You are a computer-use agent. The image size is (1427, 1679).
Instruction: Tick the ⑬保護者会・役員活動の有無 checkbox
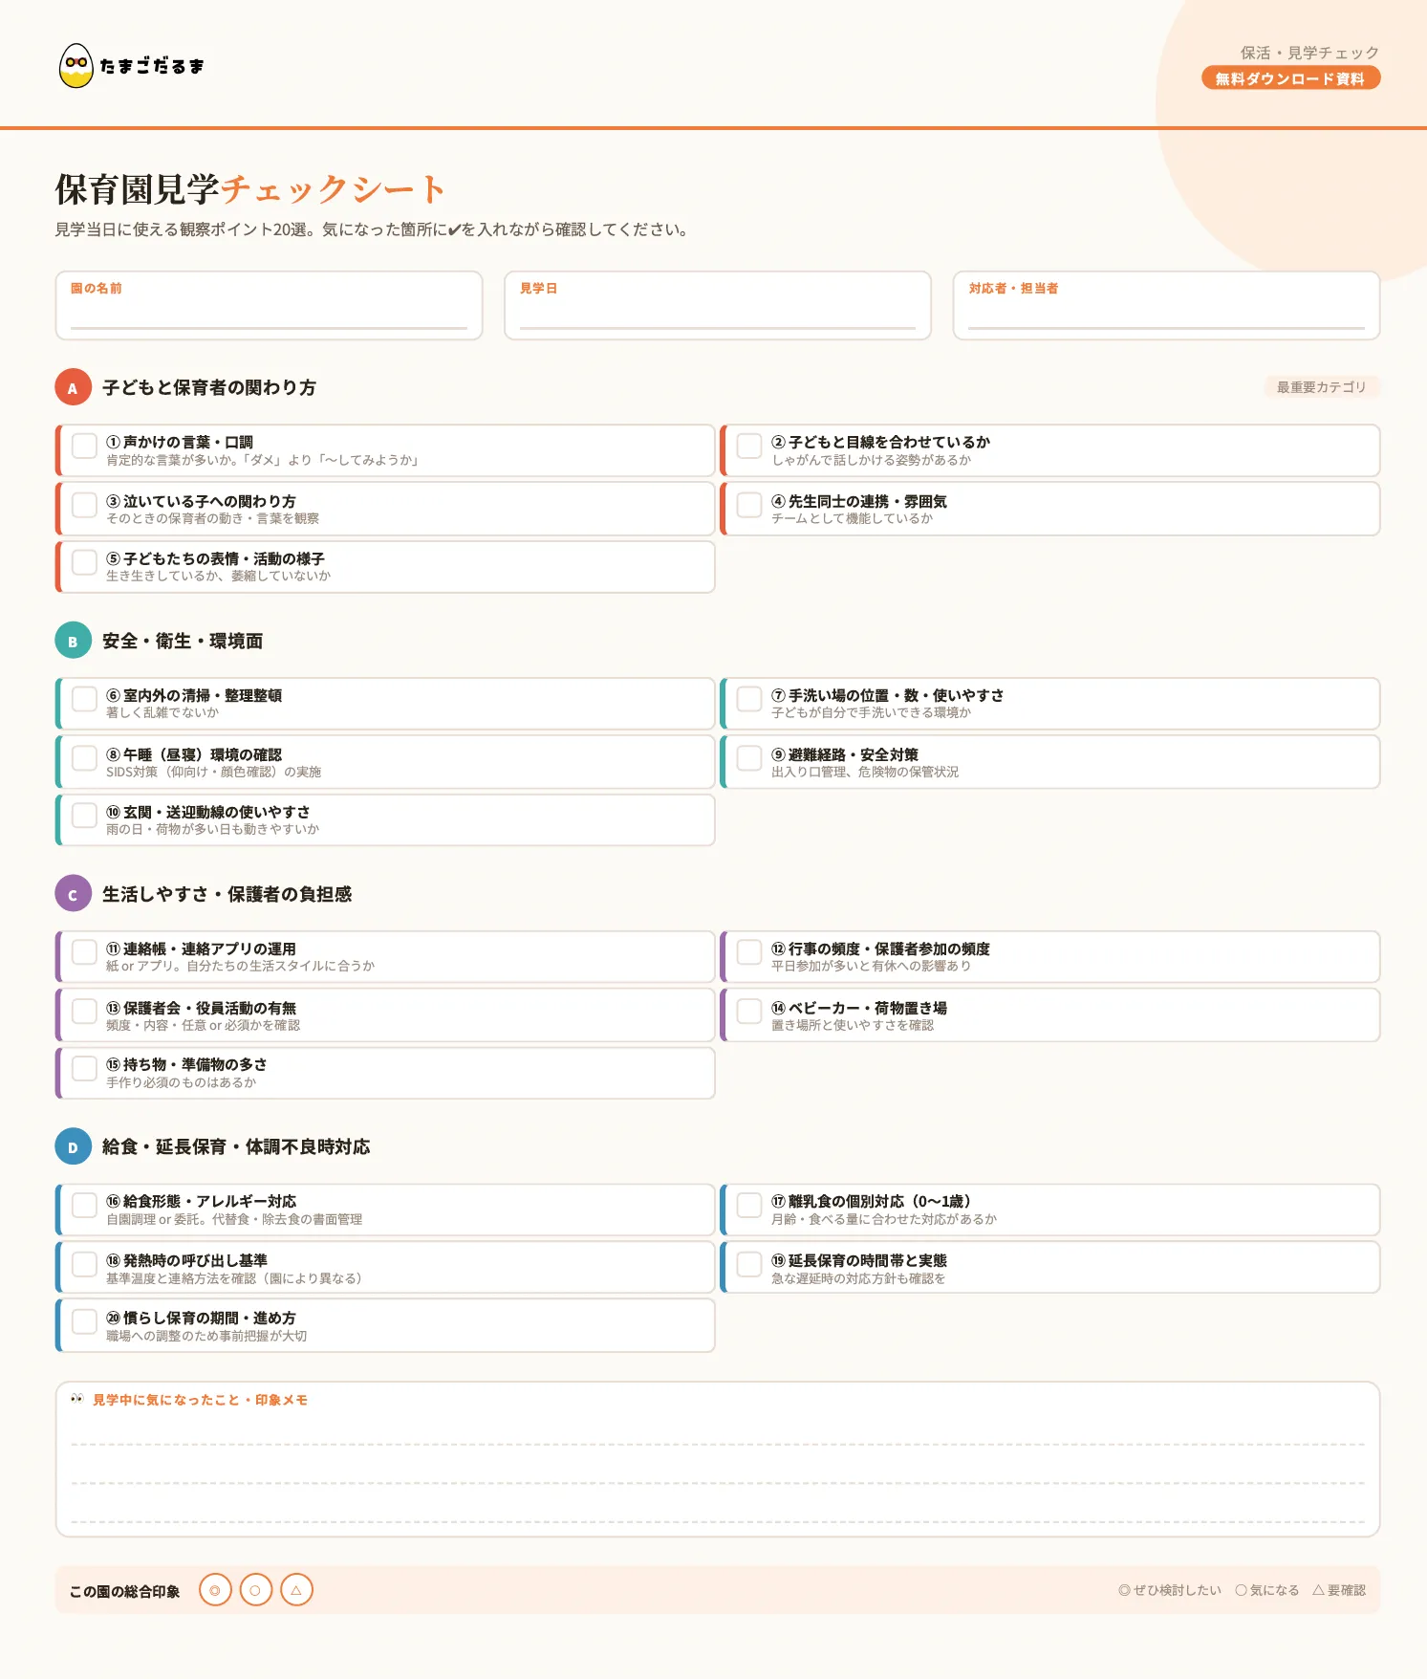[x=84, y=1012]
